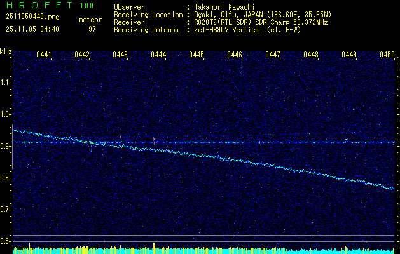Click the 0.9 frequency axis label
Image resolution: width=400 pixels, height=254 pixels.
[x=6, y=145]
